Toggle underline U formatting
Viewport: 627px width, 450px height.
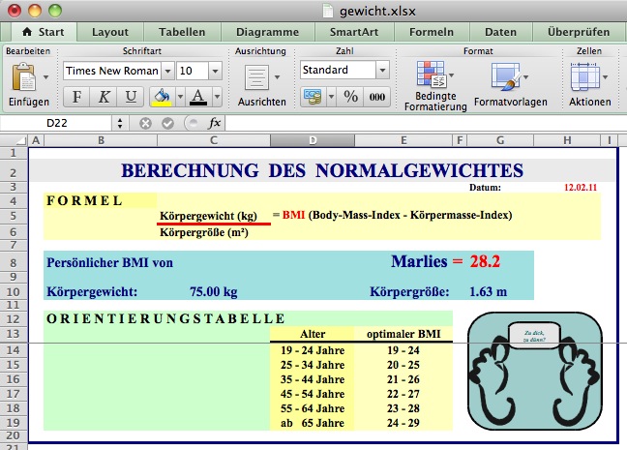pos(131,97)
